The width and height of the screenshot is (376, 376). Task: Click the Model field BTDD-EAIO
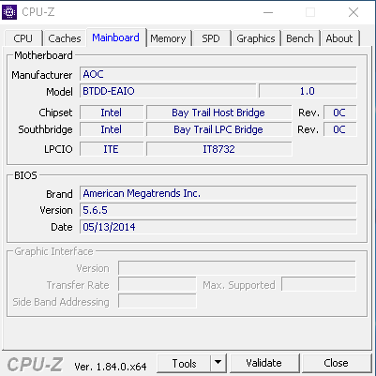coord(168,91)
